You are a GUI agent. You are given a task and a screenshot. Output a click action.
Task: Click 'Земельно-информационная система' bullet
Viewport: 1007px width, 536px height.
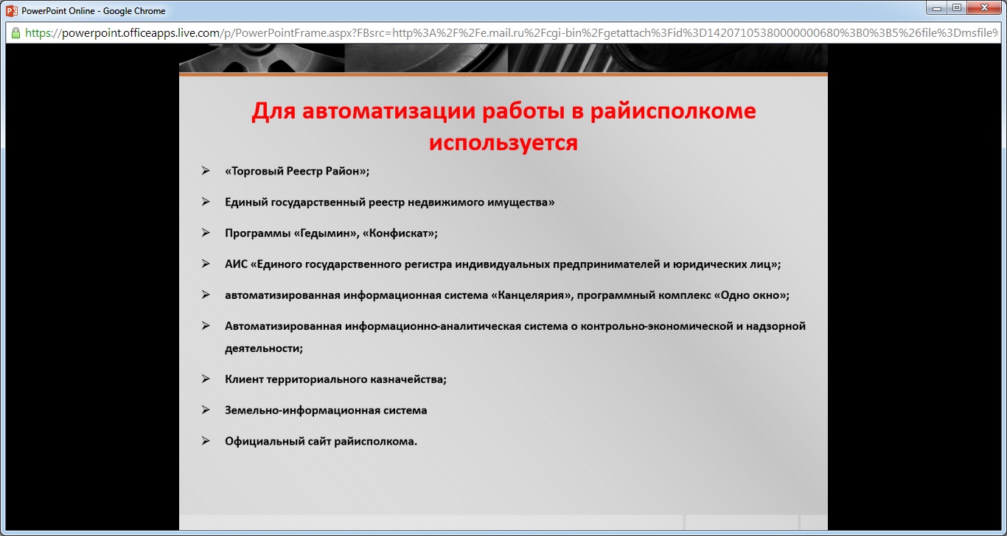pos(326,410)
